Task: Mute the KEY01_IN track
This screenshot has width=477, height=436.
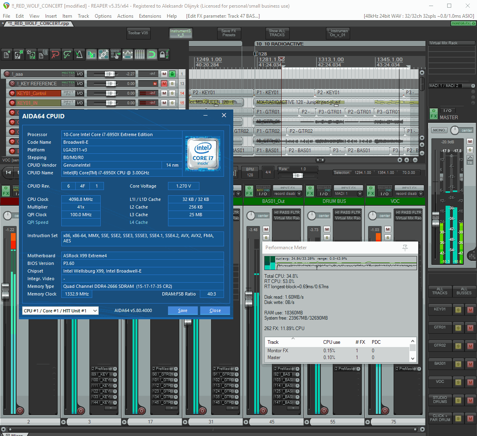Action: coord(164,103)
